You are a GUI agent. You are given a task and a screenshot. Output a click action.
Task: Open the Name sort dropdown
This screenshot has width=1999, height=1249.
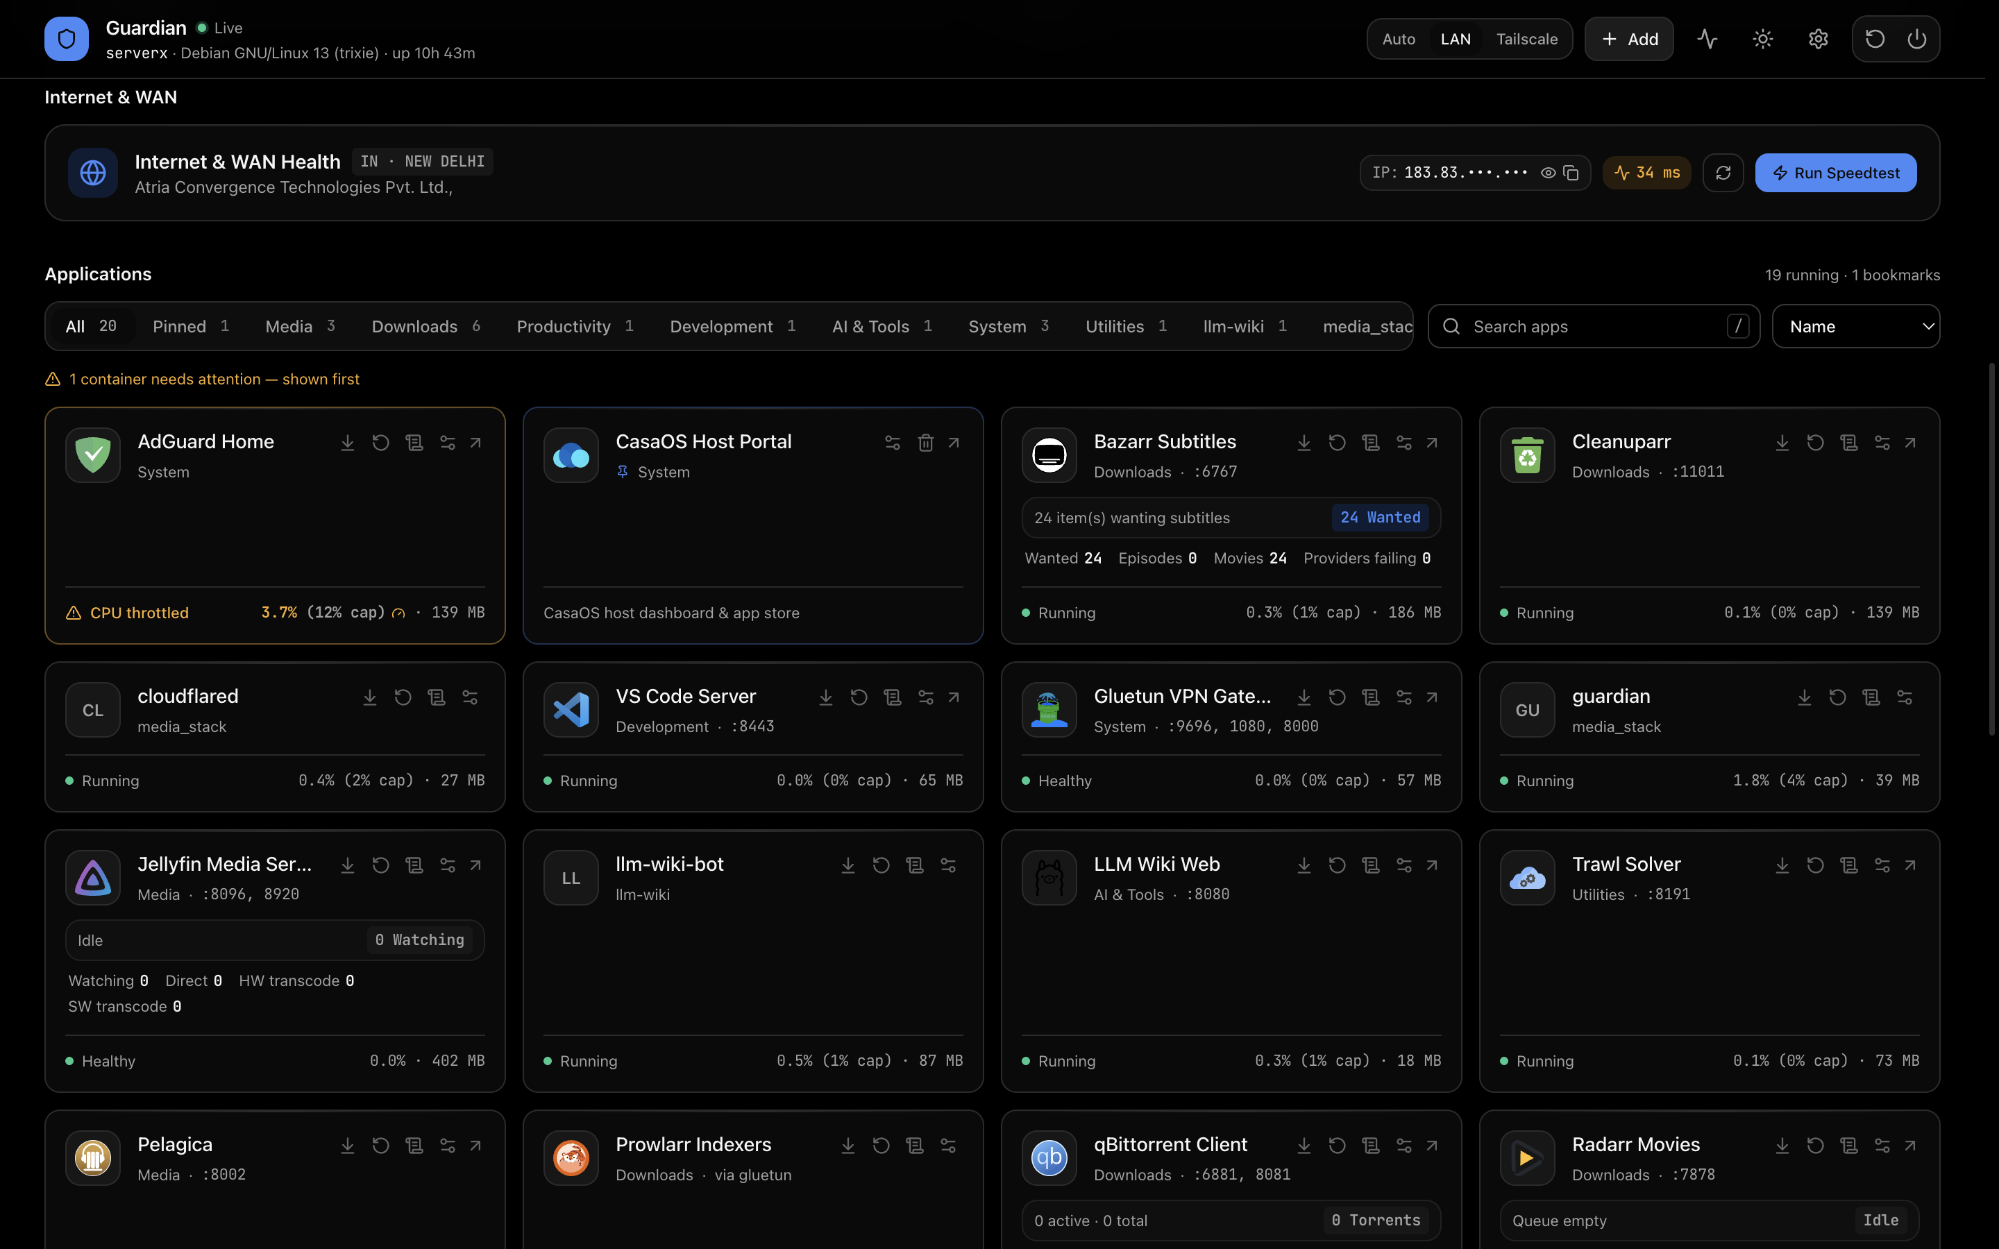pos(1855,326)
